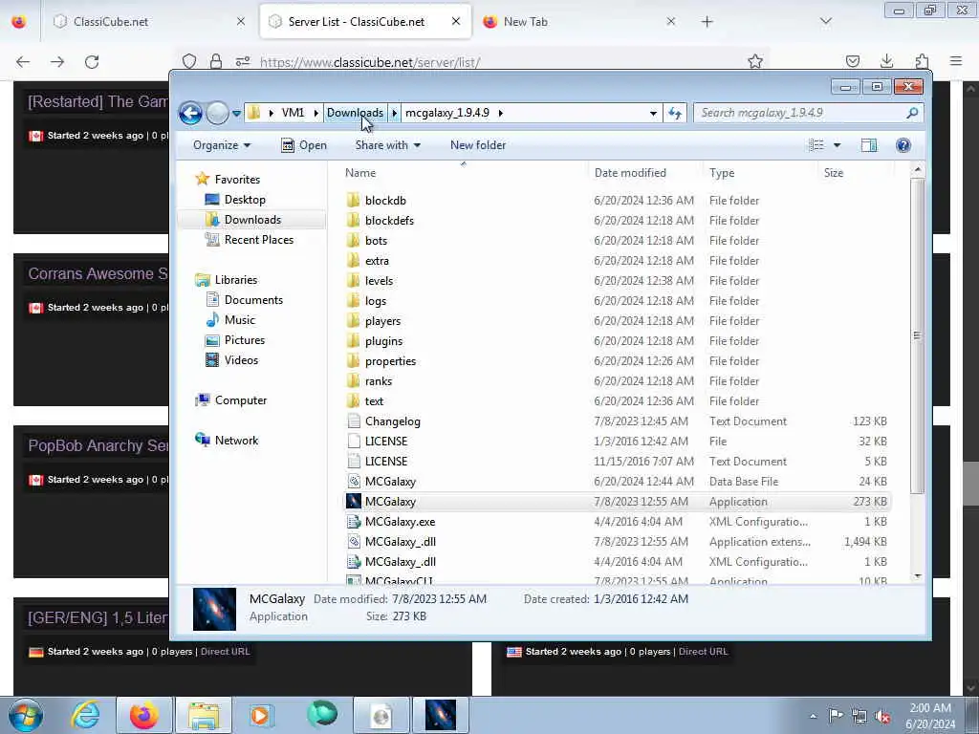Select the MCGalaxy Data Base File icon

point(354,482)
